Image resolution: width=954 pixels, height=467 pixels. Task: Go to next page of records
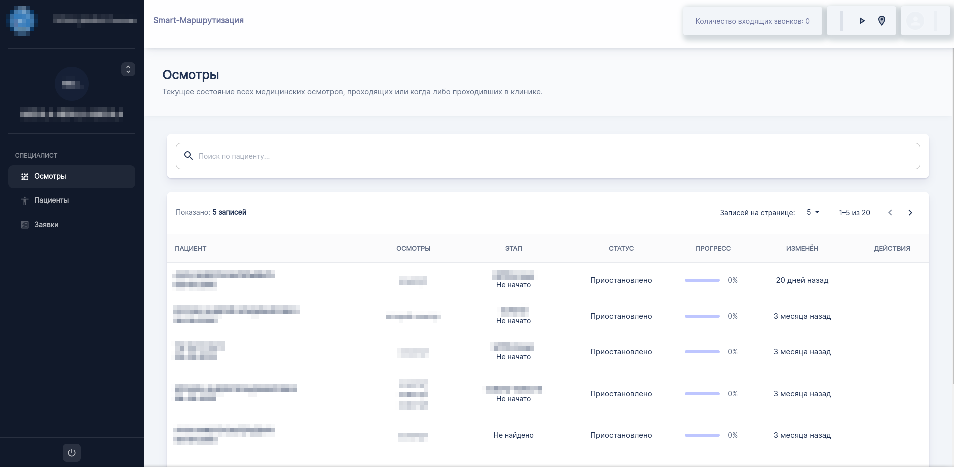tap(910, 213)
